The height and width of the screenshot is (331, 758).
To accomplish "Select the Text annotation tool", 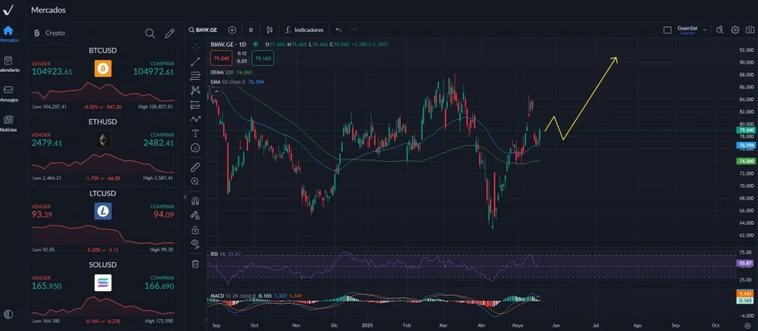I will coord(195,133).
